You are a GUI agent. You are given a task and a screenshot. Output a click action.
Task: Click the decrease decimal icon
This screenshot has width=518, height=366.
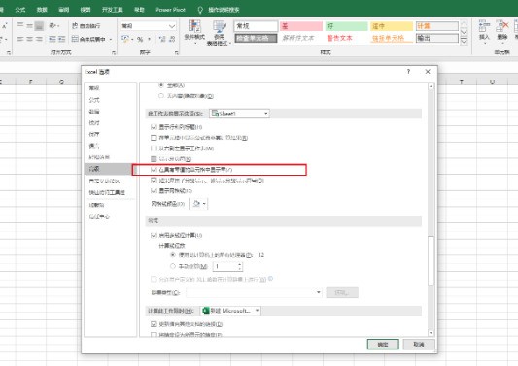coord(172,39)
